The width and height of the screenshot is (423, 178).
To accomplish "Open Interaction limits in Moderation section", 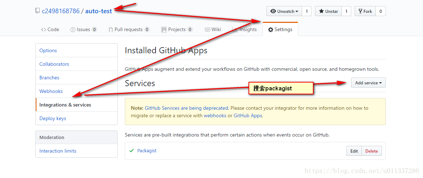I will [77, 151].
